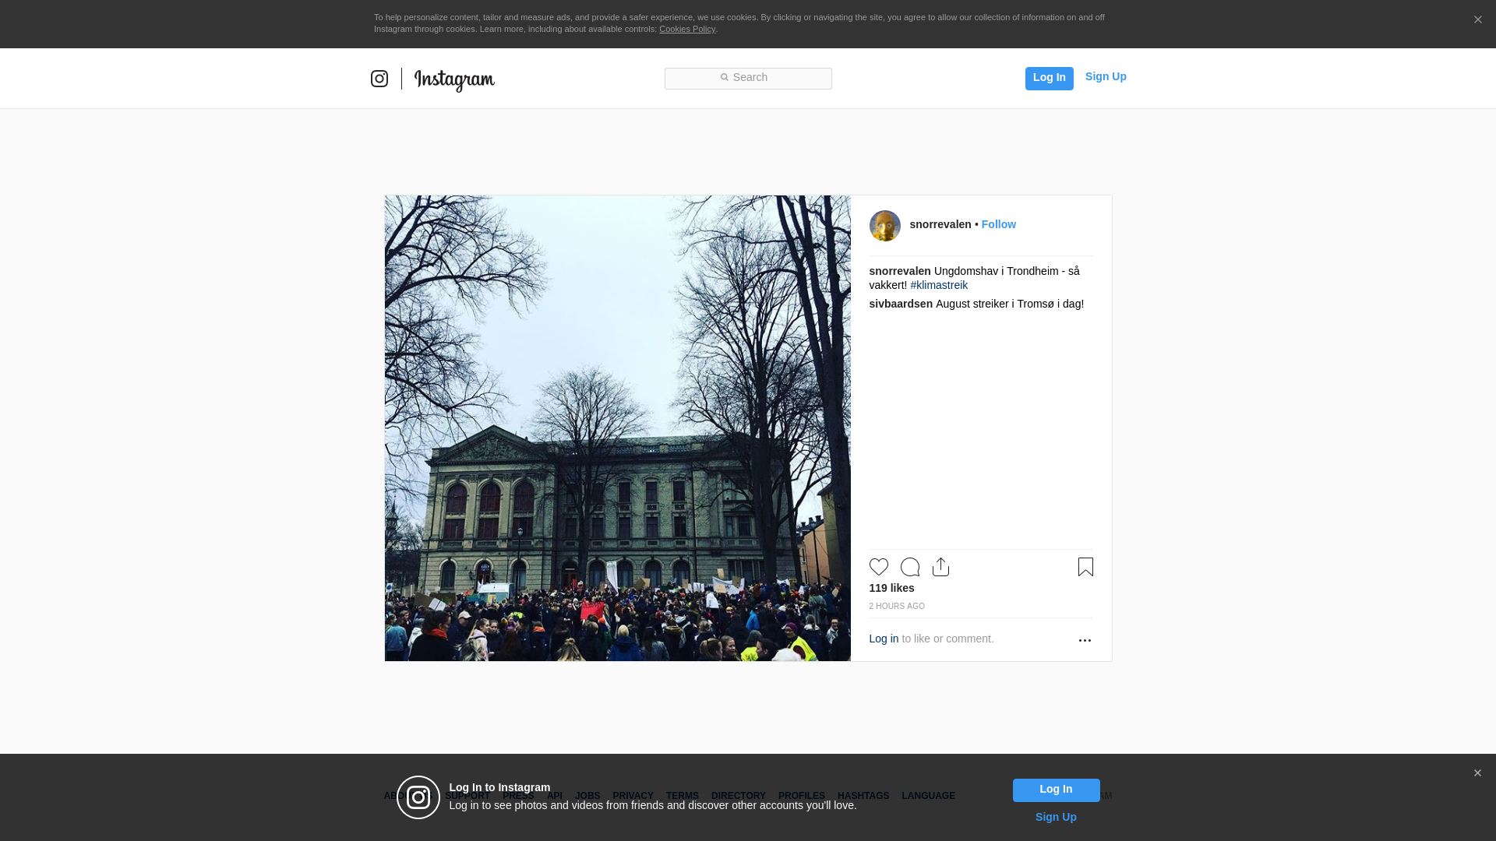Open the Terms footer link
Viewport: 1496px width, 841px height.
click(683, 796)
